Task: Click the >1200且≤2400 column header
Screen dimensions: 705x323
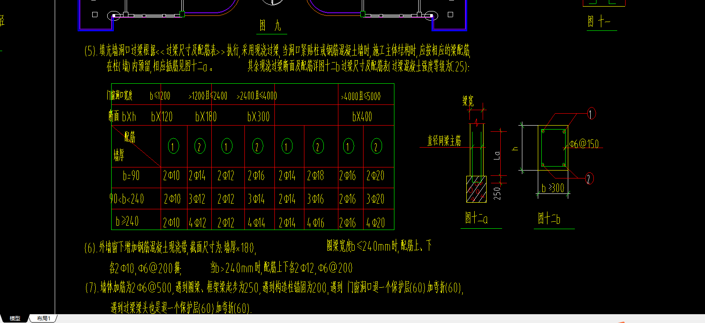Action: [208, 96]
